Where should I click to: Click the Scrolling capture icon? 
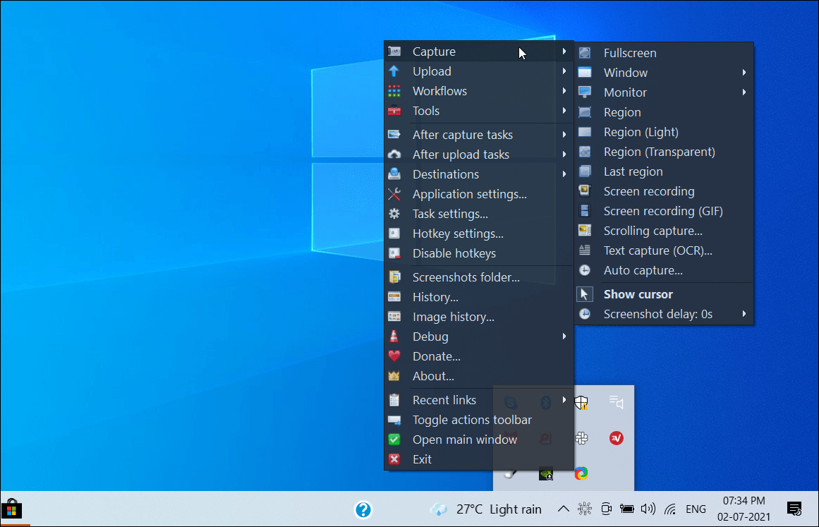(585, 231)
